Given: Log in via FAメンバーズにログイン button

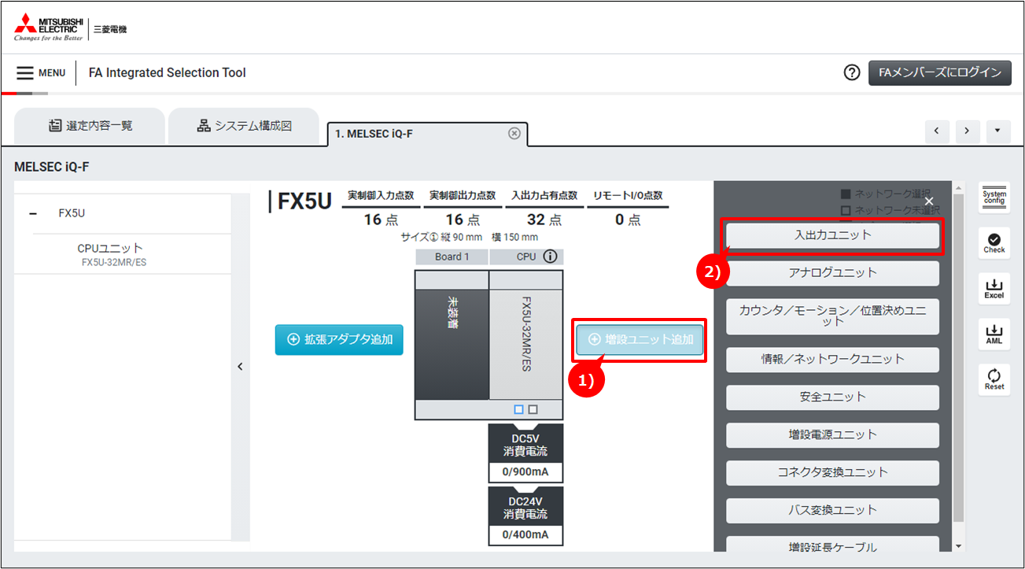Looking at the screenshot, I should pos(939,72).
